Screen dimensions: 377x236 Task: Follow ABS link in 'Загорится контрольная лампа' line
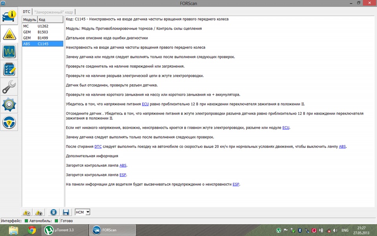[123, 166]
